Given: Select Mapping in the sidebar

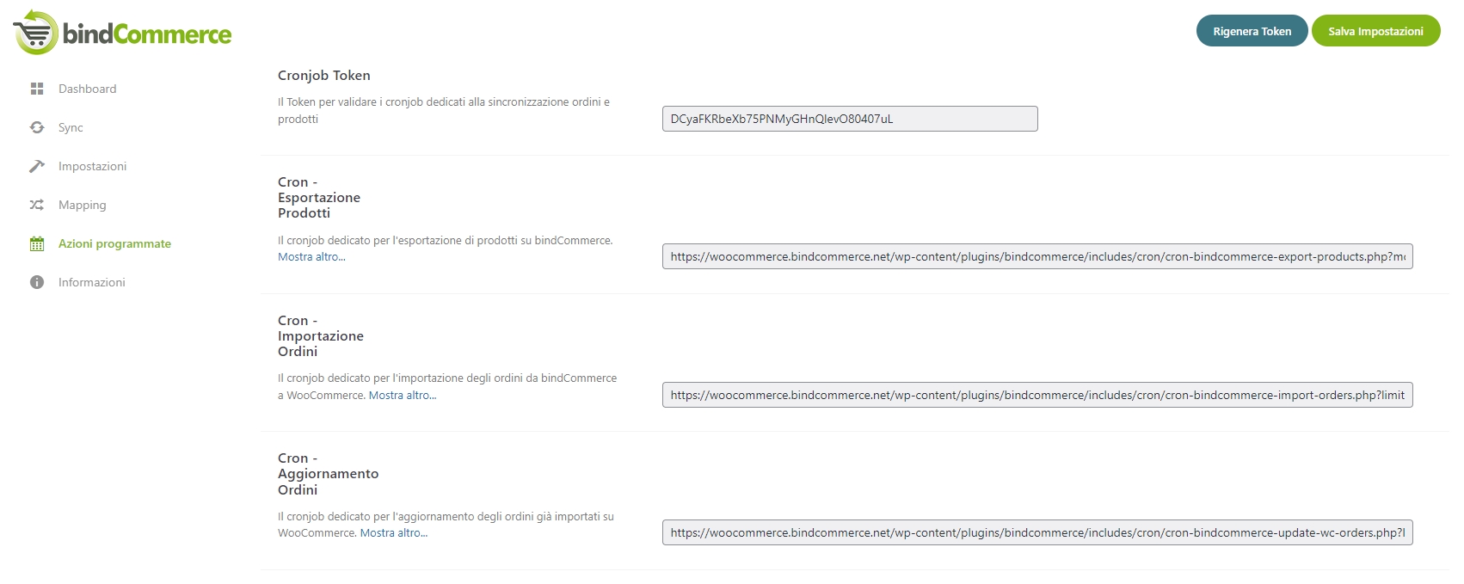Looking at the screenshot, I should (x=82, y=205).
